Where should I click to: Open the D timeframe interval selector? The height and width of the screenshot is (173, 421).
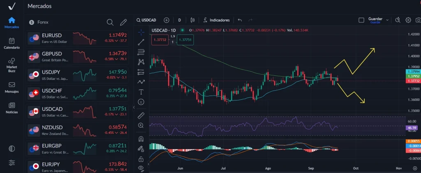pyautogui.click(x=180, y=20)
